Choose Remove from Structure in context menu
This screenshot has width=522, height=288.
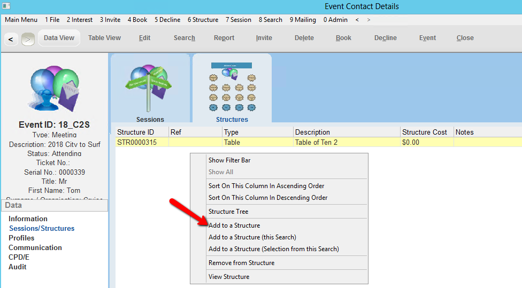[x=241, y=263]
